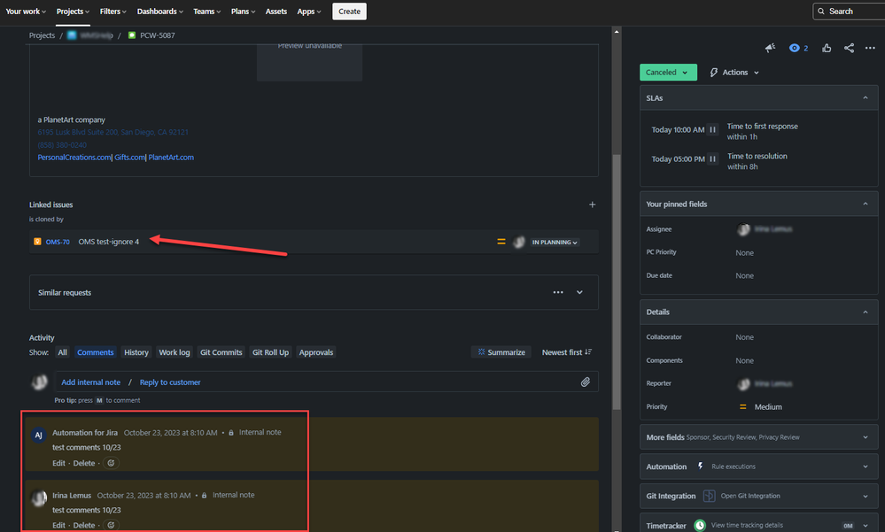885x532 pixels.
Task: Click the main content vertical scrollbar
Action: pyautogui.click(x=617, y=281)
